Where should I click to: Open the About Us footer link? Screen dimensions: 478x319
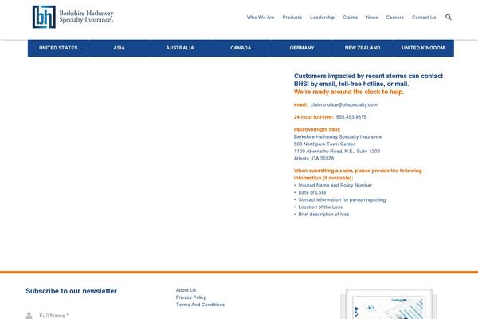(x=186, y=290)
